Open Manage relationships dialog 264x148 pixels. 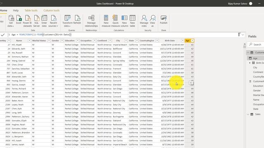pyautogui.click(x=91, y=21)
